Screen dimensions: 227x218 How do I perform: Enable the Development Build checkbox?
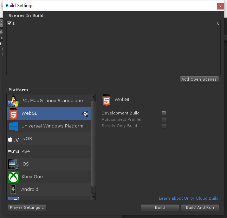164,113
